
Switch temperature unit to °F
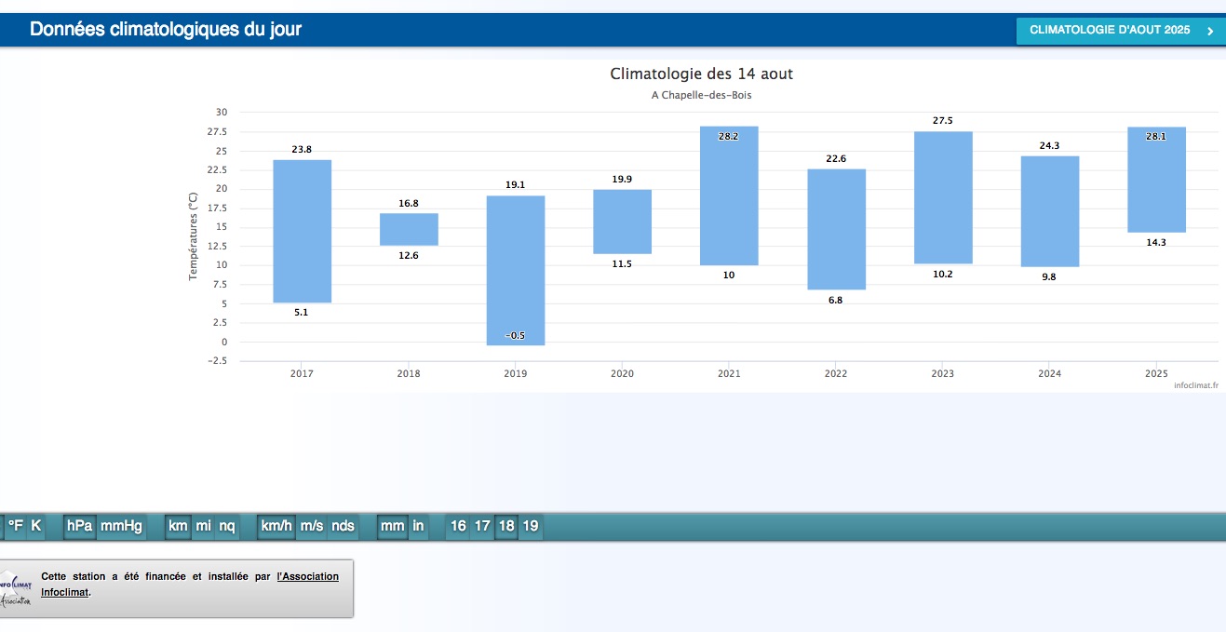tap(15, 526)
